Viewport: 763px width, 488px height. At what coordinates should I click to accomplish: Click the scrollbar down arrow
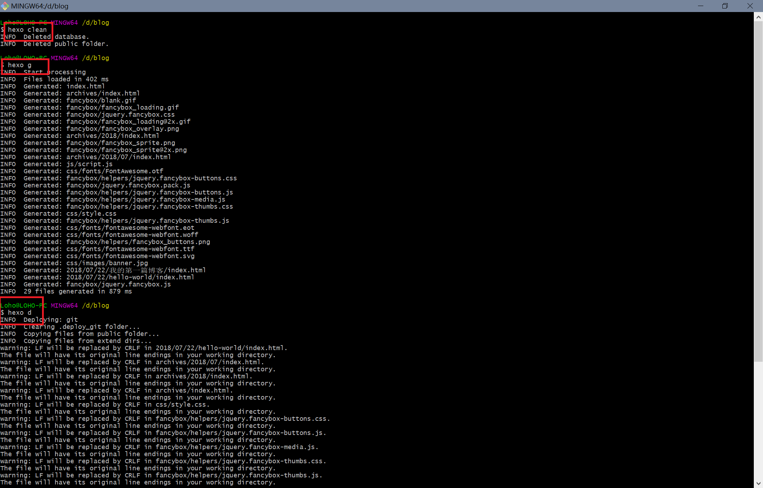(x=758, y=483)
